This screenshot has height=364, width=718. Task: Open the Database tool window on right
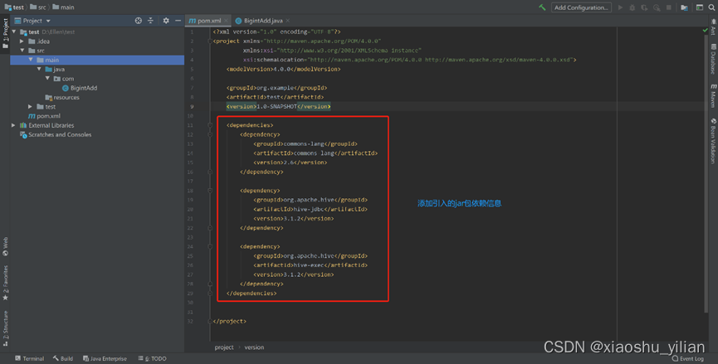pos(713,59)
